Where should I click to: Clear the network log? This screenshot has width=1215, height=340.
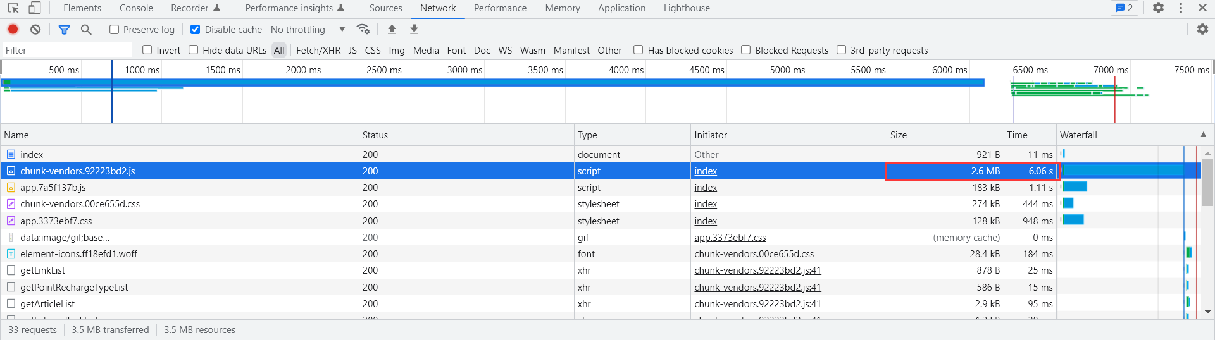tap(35, 29)
